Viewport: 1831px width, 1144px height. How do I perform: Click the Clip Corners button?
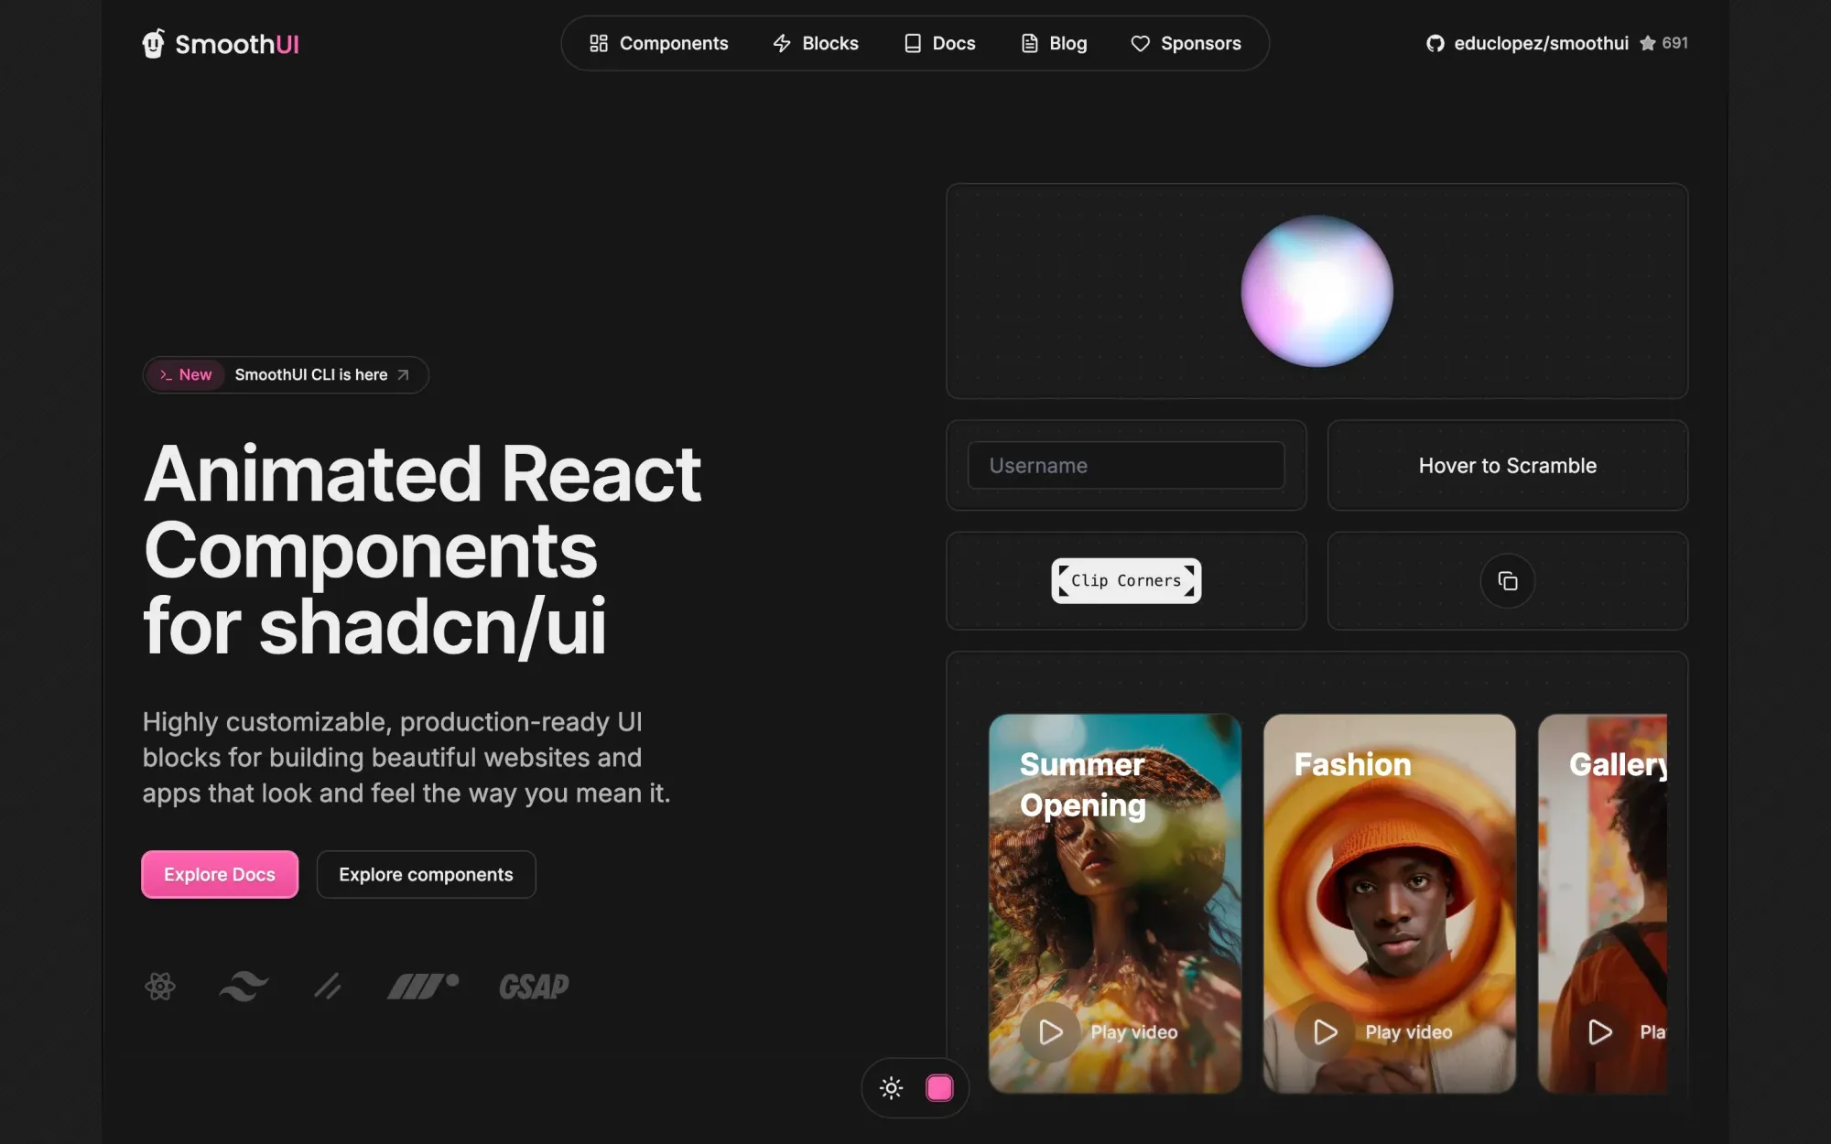click(1125, 580)
